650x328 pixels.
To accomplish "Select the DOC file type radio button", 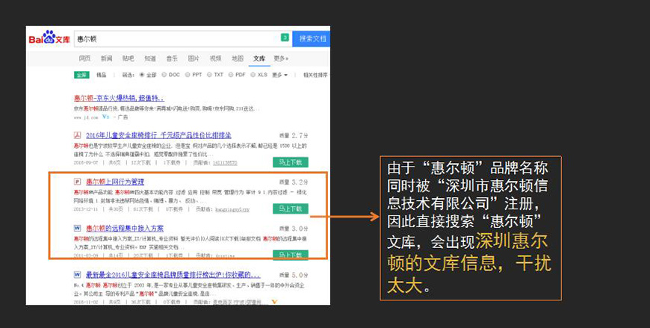I will 164,75.
